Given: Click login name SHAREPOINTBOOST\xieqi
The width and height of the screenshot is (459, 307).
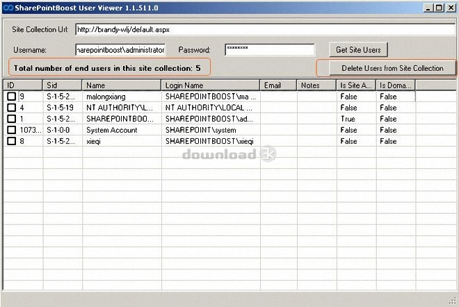Looking at the screenshot, I should [209, 141].
